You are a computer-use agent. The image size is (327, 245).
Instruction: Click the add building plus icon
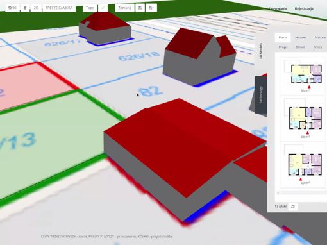(x=151, y=8)
